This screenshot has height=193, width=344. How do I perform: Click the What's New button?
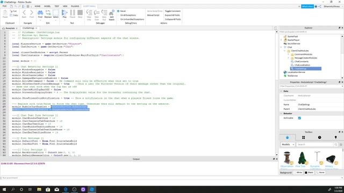307,6
